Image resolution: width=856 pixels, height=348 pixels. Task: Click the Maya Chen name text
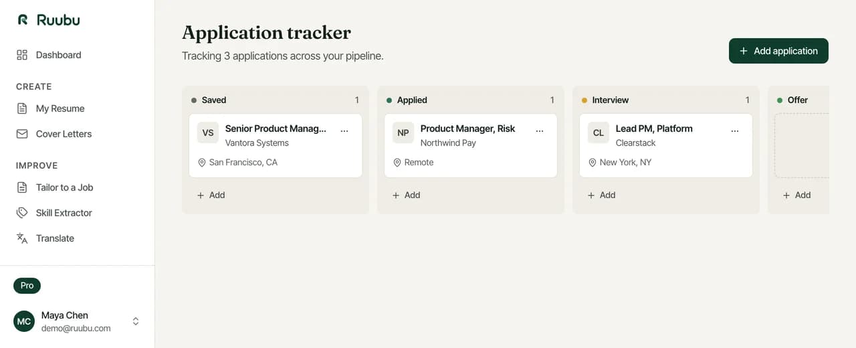[65, 315]
